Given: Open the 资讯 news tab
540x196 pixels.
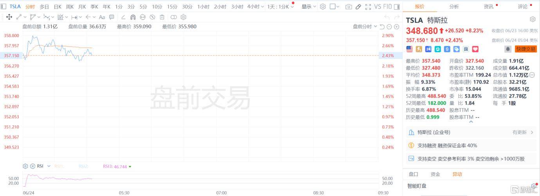Looking at the screenshot, I should [488, 7].
